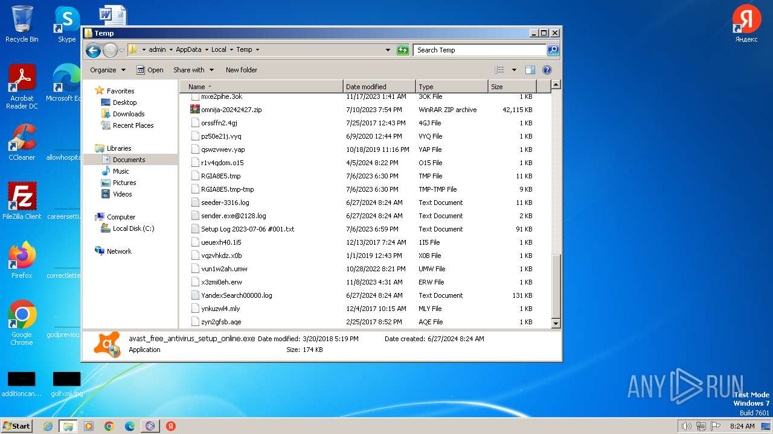Image resolution: width=773 pixels, height=434 pixels.
Task: Select Desktop under Favorites
Action: click(x=124, y=102)
